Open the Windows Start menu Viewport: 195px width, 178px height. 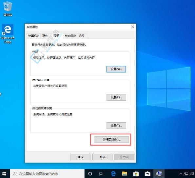(4, 174)
